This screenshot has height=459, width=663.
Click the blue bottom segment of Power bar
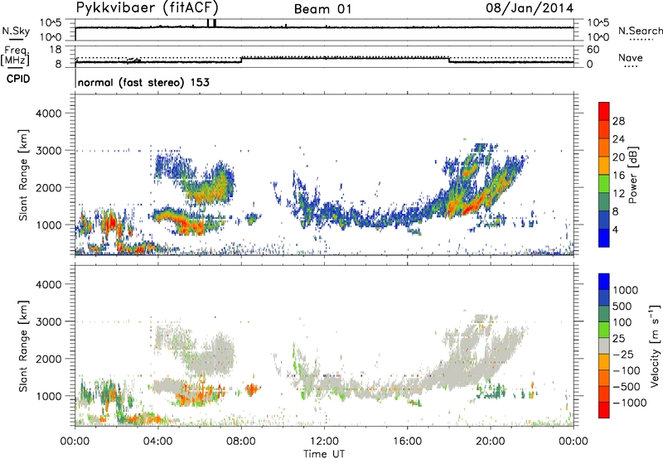point(604,238)
